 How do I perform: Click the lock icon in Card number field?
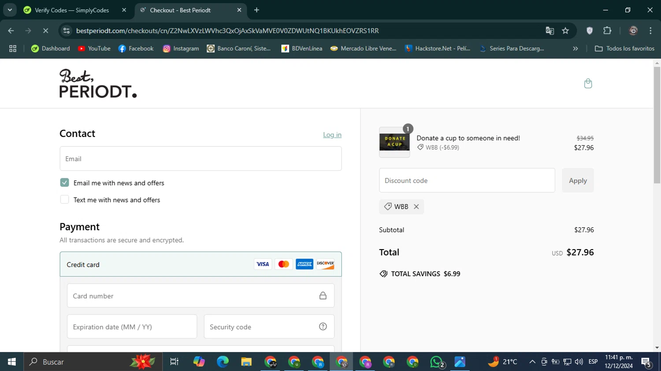coord(323,296)
